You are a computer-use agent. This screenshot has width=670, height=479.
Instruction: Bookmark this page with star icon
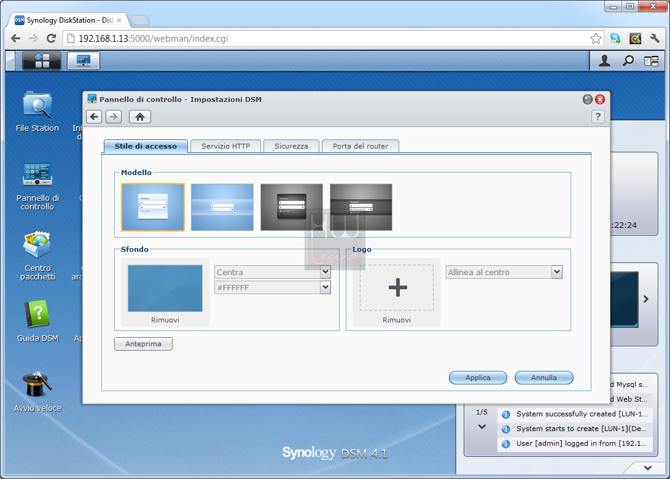pyautogui.click(x=596, y=39)
